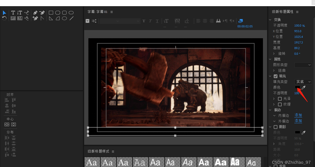Expand the 扭曲 distort property
Viewport: 315px width, 167px height.
pos(274,71)
